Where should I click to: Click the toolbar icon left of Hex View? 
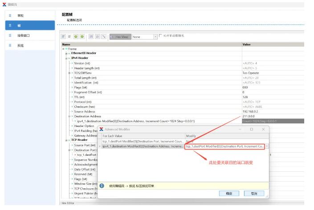pyautogui.click(x=104, y=36)
